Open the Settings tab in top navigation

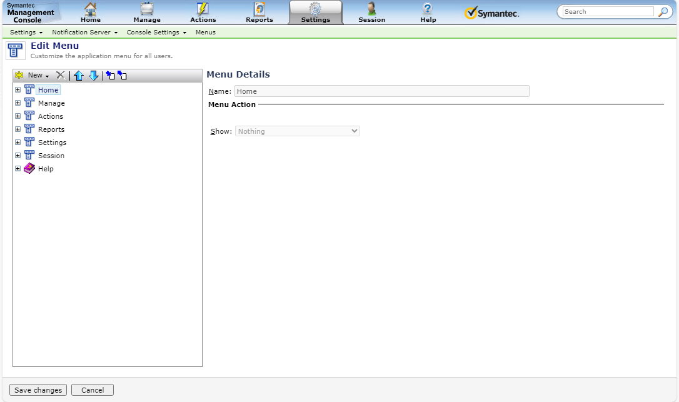click(x=316, y=13)
